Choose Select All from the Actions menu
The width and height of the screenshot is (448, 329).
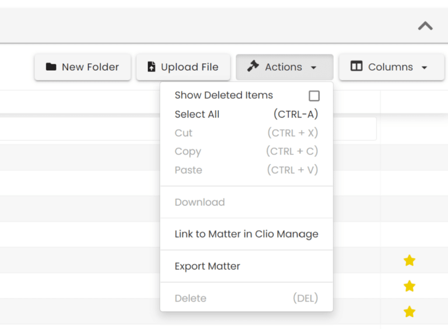coord(197,114)
